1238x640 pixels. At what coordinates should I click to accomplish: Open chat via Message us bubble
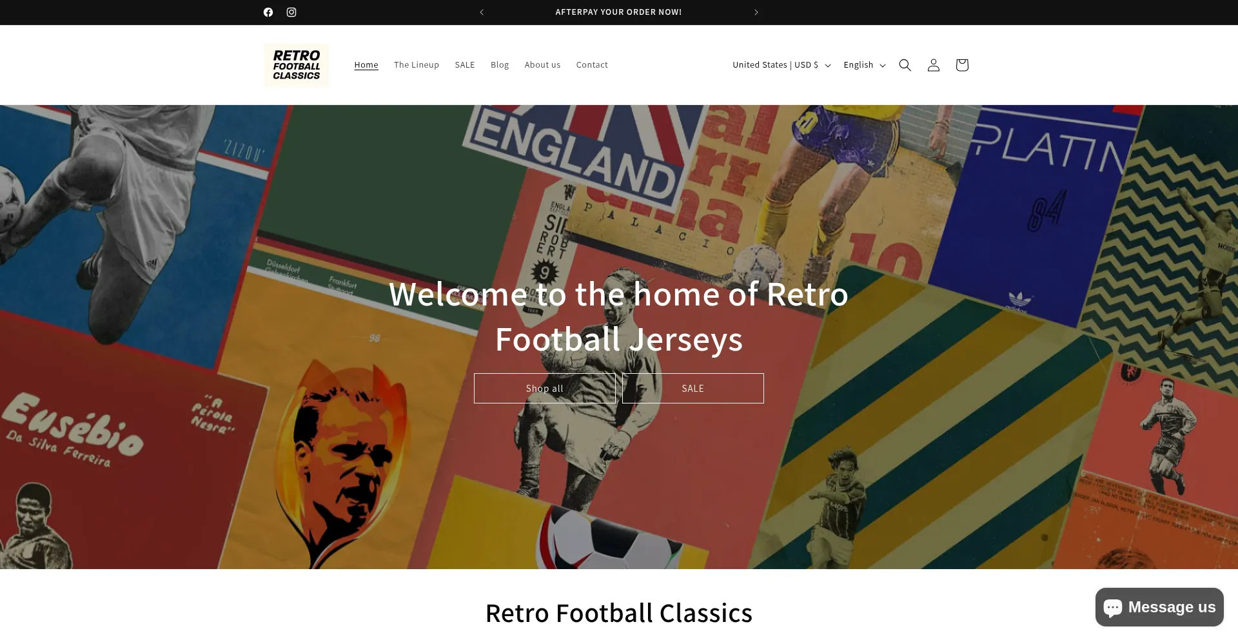1159,607
